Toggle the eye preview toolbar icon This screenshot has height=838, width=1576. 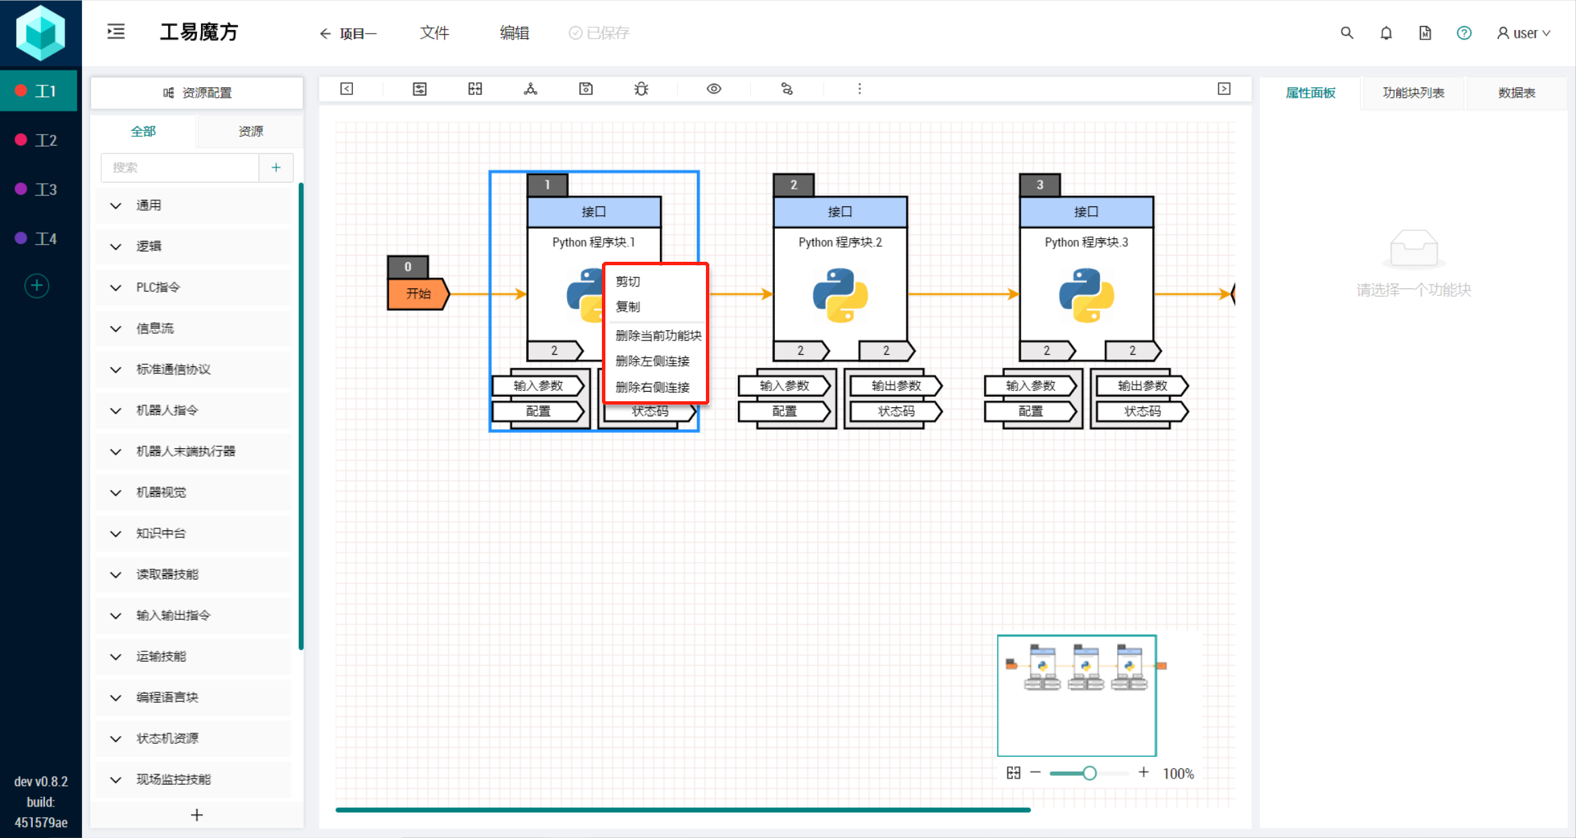point(714,89)
